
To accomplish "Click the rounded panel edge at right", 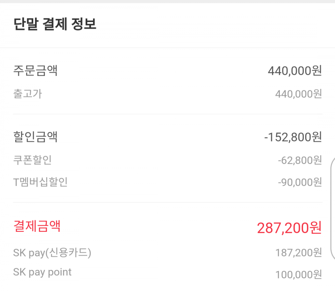I will 333,208.
